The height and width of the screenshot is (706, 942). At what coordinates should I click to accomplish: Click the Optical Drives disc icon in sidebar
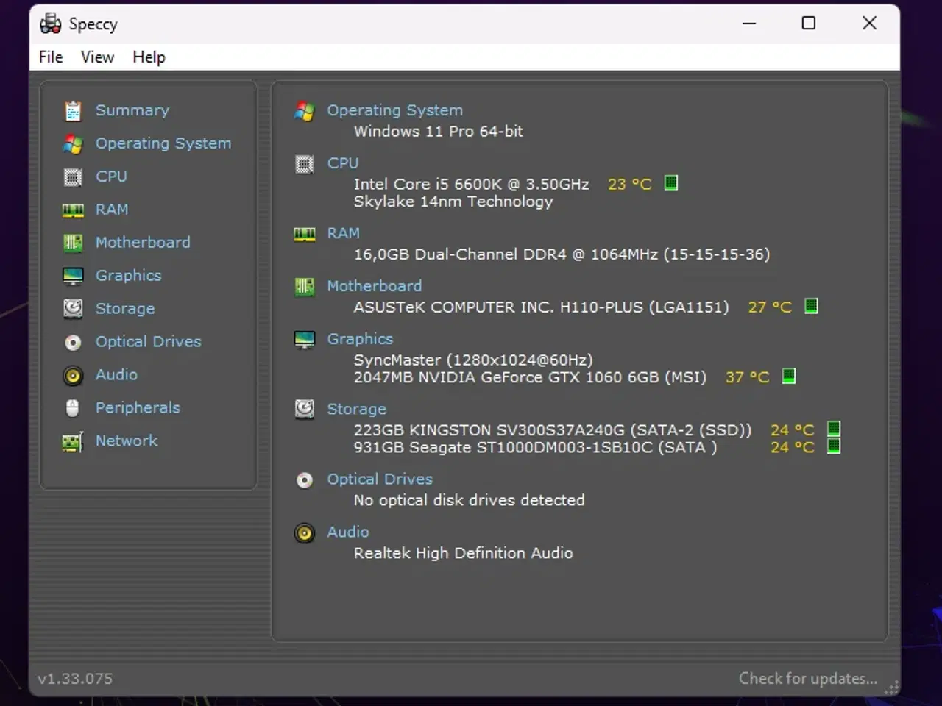click(73, 342)
